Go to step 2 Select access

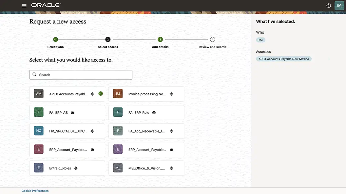click(108, 40)
